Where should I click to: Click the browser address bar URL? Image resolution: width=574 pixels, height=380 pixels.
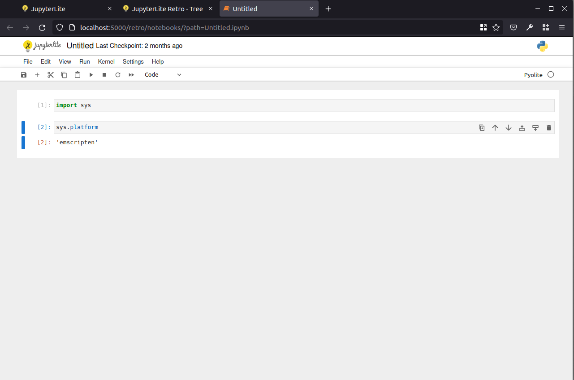click(164, 28)
